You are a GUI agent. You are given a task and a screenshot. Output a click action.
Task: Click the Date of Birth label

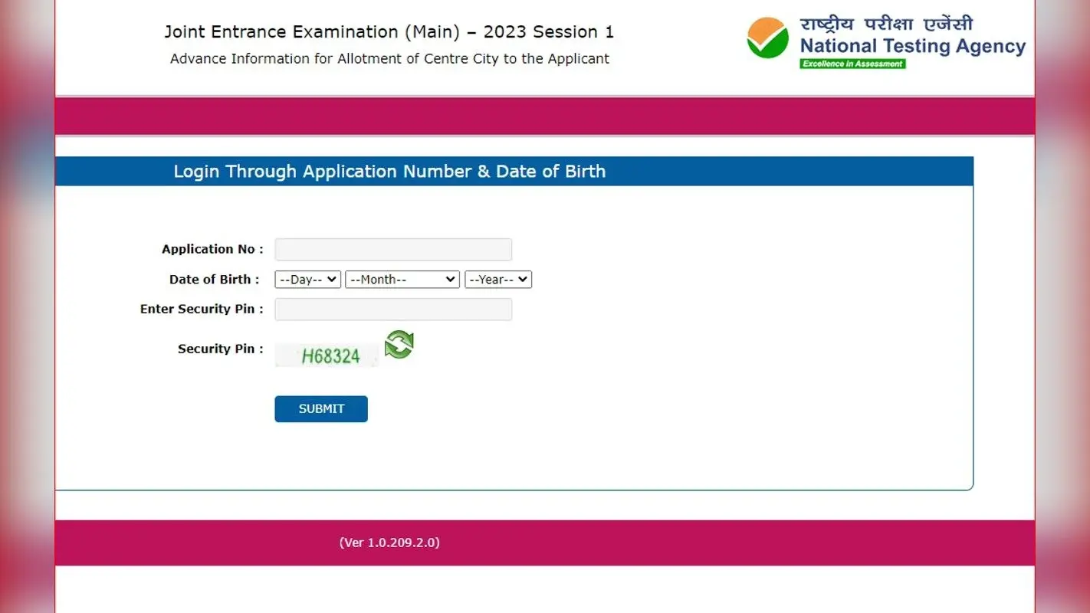pyautogui.click(x=214, y=280)
